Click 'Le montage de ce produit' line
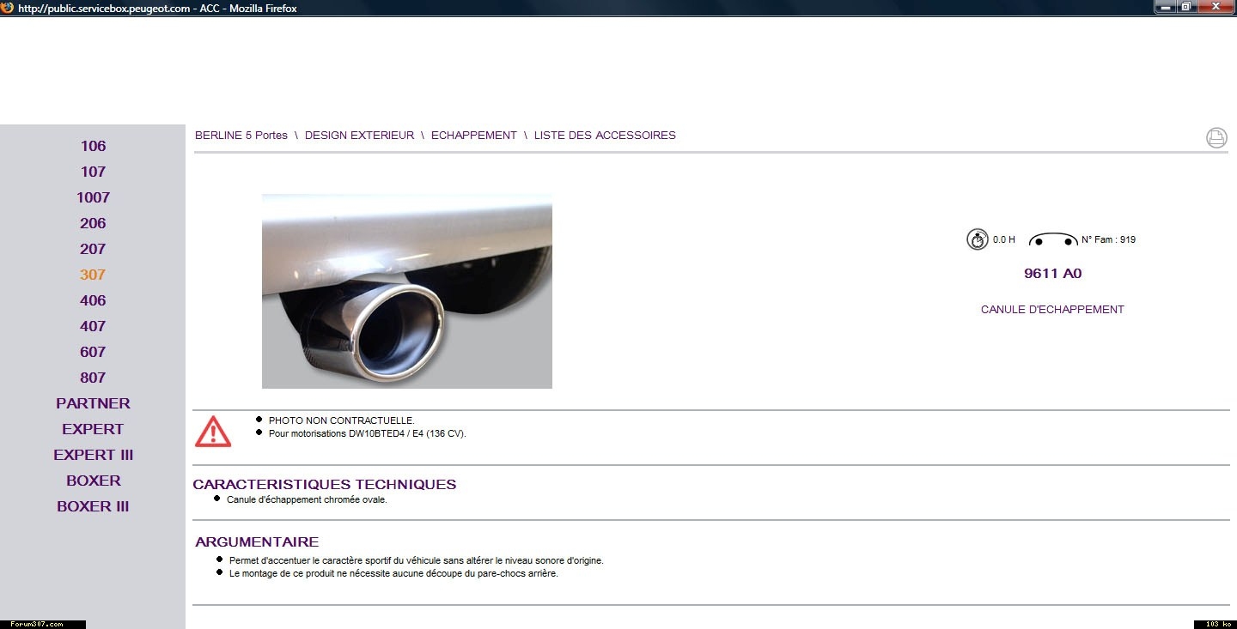This screenshot has height=629, width=1237. [x=393, y=573]
